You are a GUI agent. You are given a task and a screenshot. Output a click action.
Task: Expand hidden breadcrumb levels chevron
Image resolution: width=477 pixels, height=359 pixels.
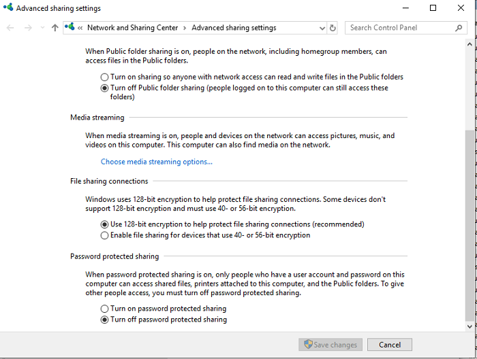[80, 28]
